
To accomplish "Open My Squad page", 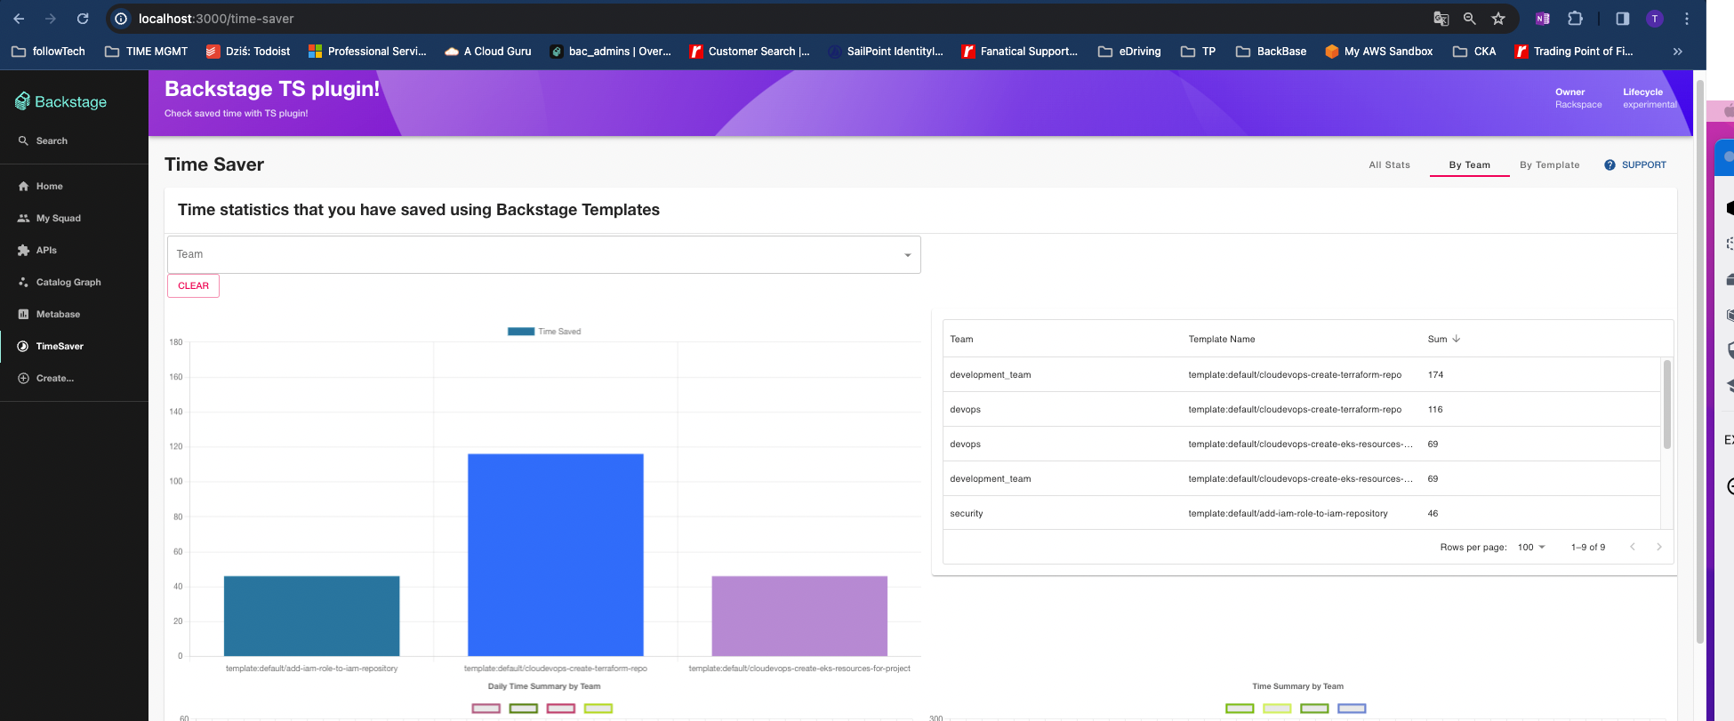I will click(49, 218).
